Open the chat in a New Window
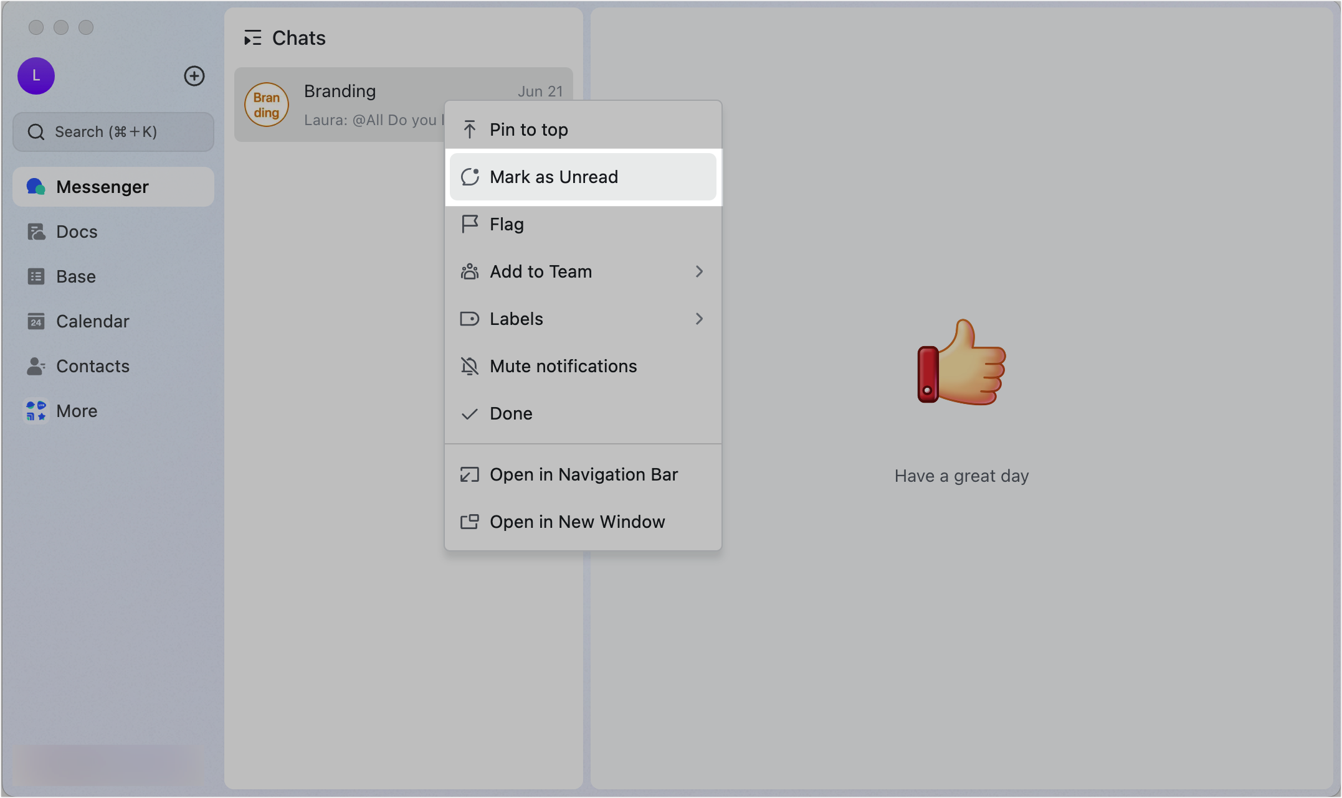This screenshot has width=1342, height=798. (x=577, y=522)
